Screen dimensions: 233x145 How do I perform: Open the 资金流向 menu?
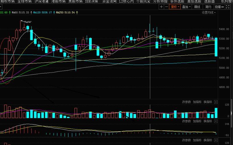click(109, 1)
